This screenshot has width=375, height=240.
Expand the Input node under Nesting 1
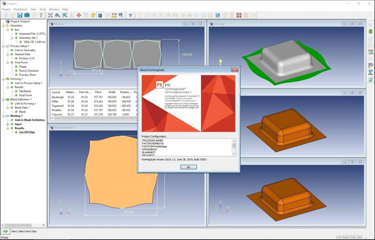(x=8, y=124)
